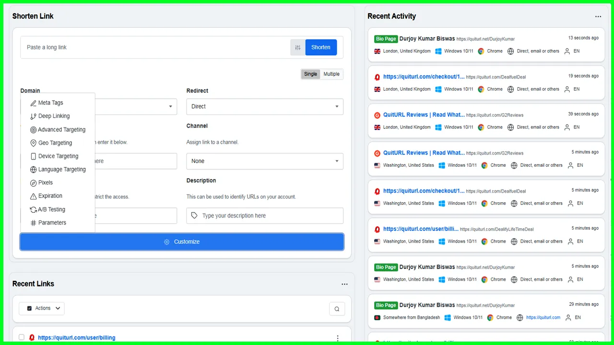Screen dimensions: 614x345
Task: Open the quiturl.com/user/billing link in Recent Links
Action: [x=77, y=338]
